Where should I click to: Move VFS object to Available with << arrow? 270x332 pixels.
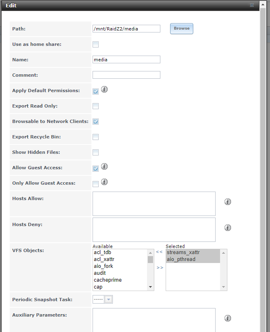tap(159, 252)
